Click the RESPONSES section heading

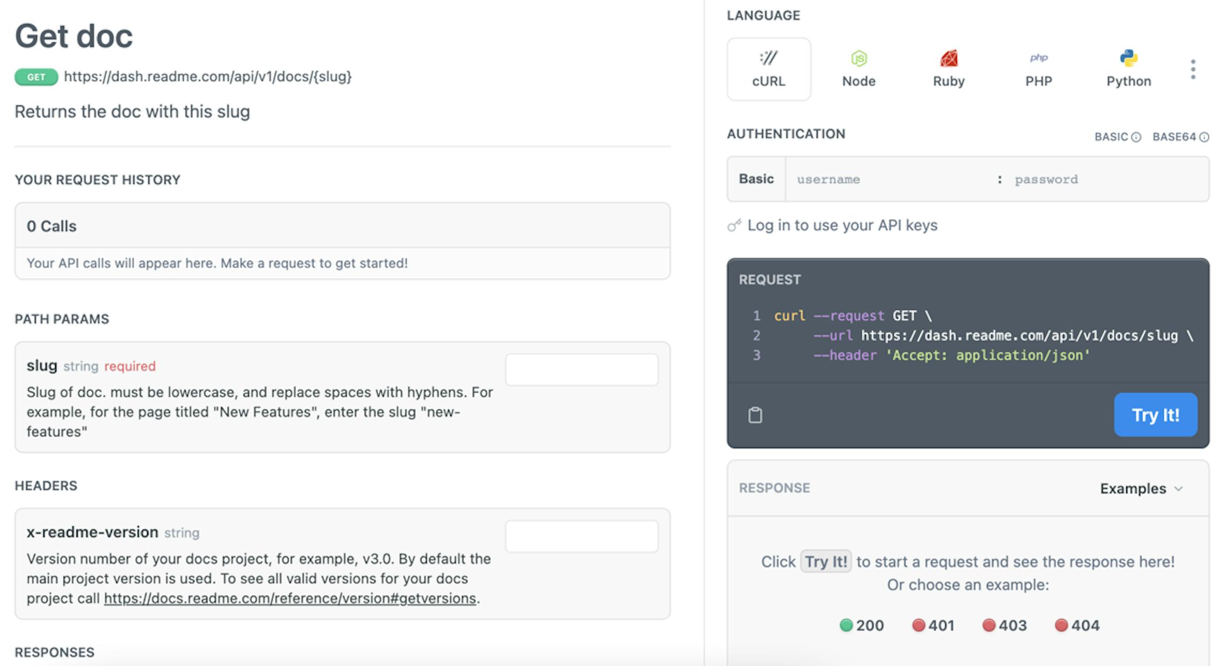point(55,652)
